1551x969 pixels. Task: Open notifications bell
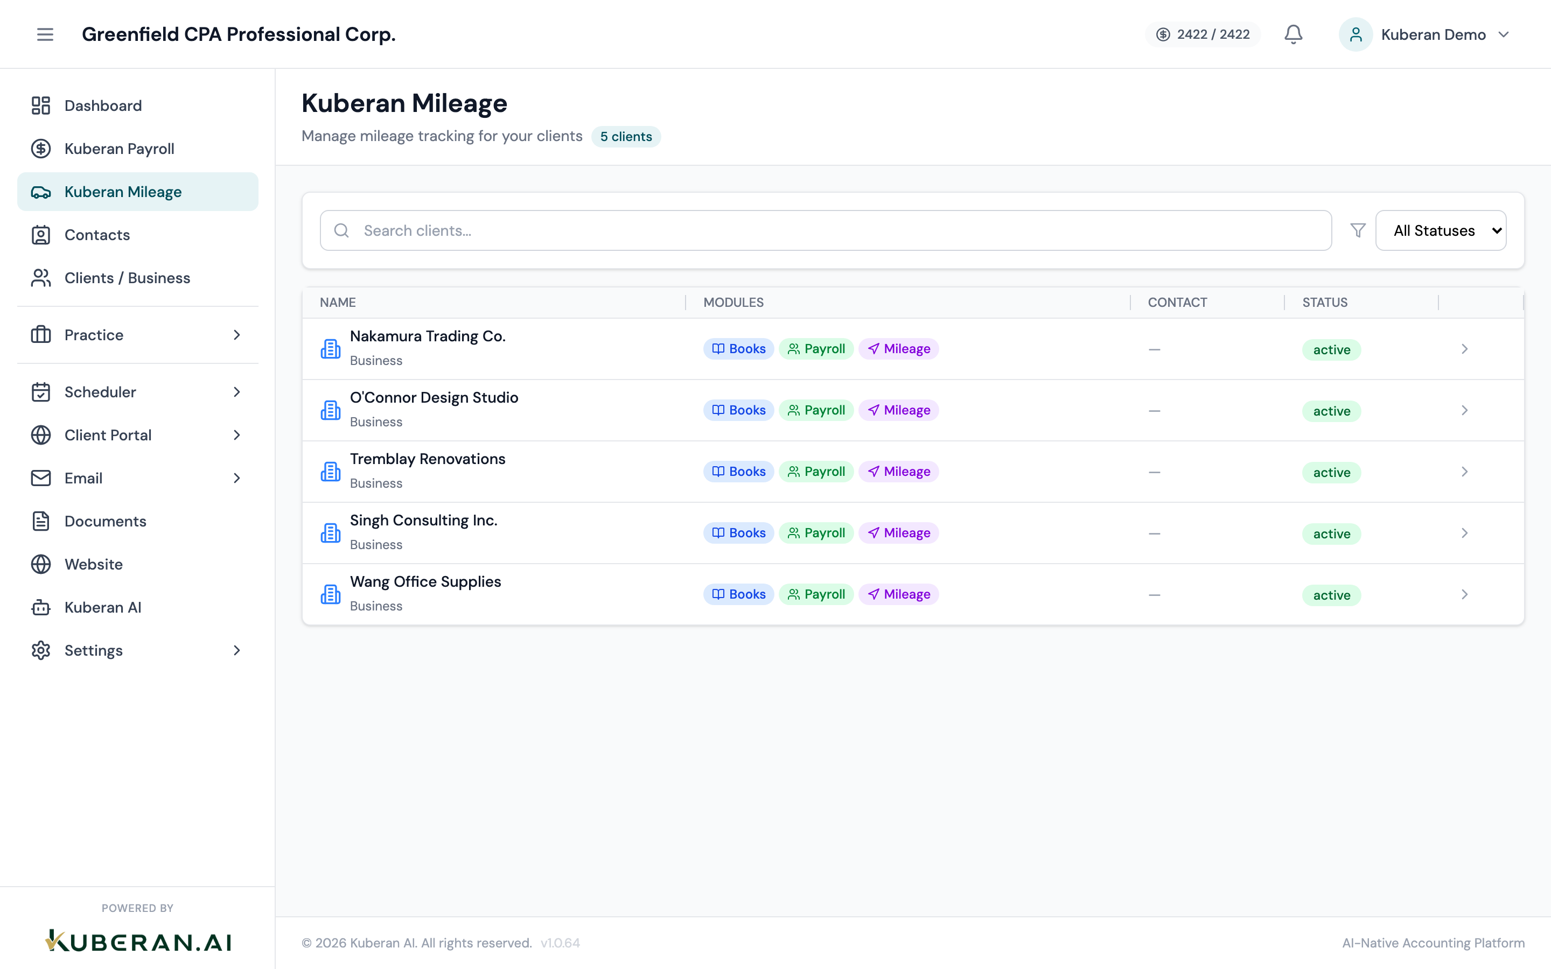(1294, 34)
